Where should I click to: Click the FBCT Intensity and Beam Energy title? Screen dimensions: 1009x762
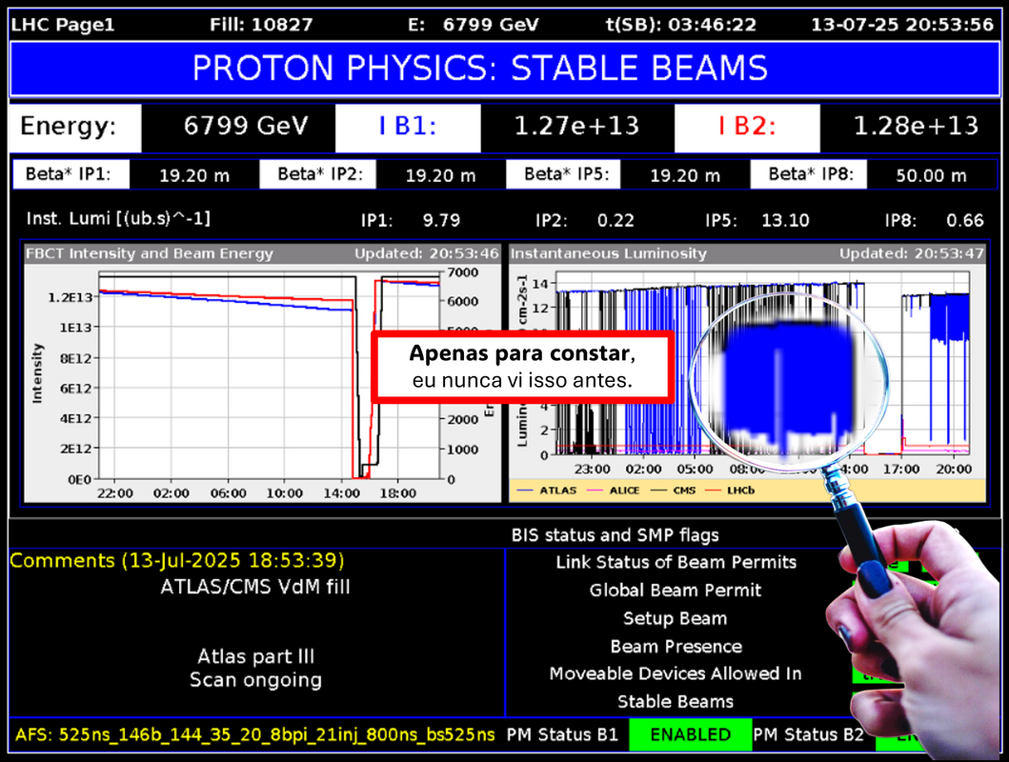(x=150, y=253)
